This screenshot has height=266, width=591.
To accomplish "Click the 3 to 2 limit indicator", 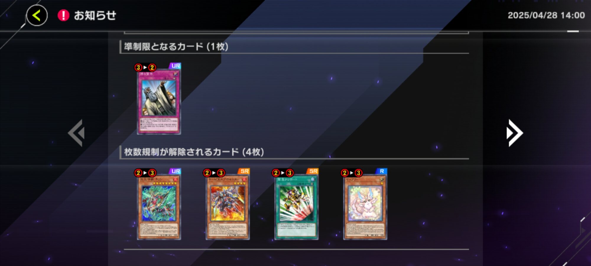I will pos(145,67).
